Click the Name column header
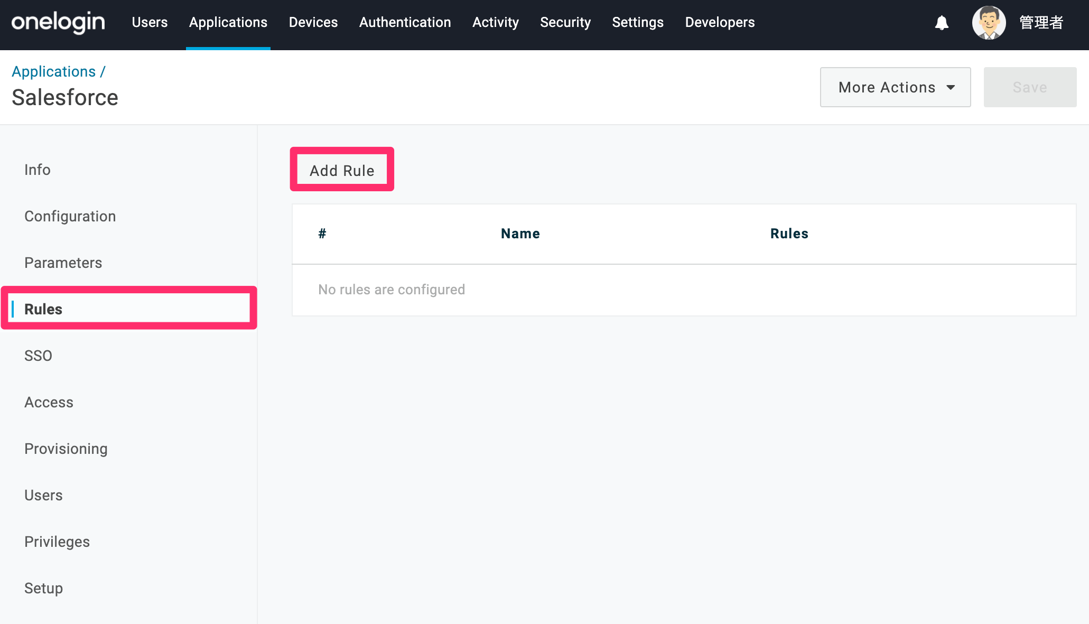This screenshot has height=624, width=1089. point(520,234)
